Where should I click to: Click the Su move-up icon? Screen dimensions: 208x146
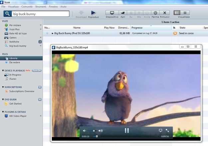coord(131,13)
